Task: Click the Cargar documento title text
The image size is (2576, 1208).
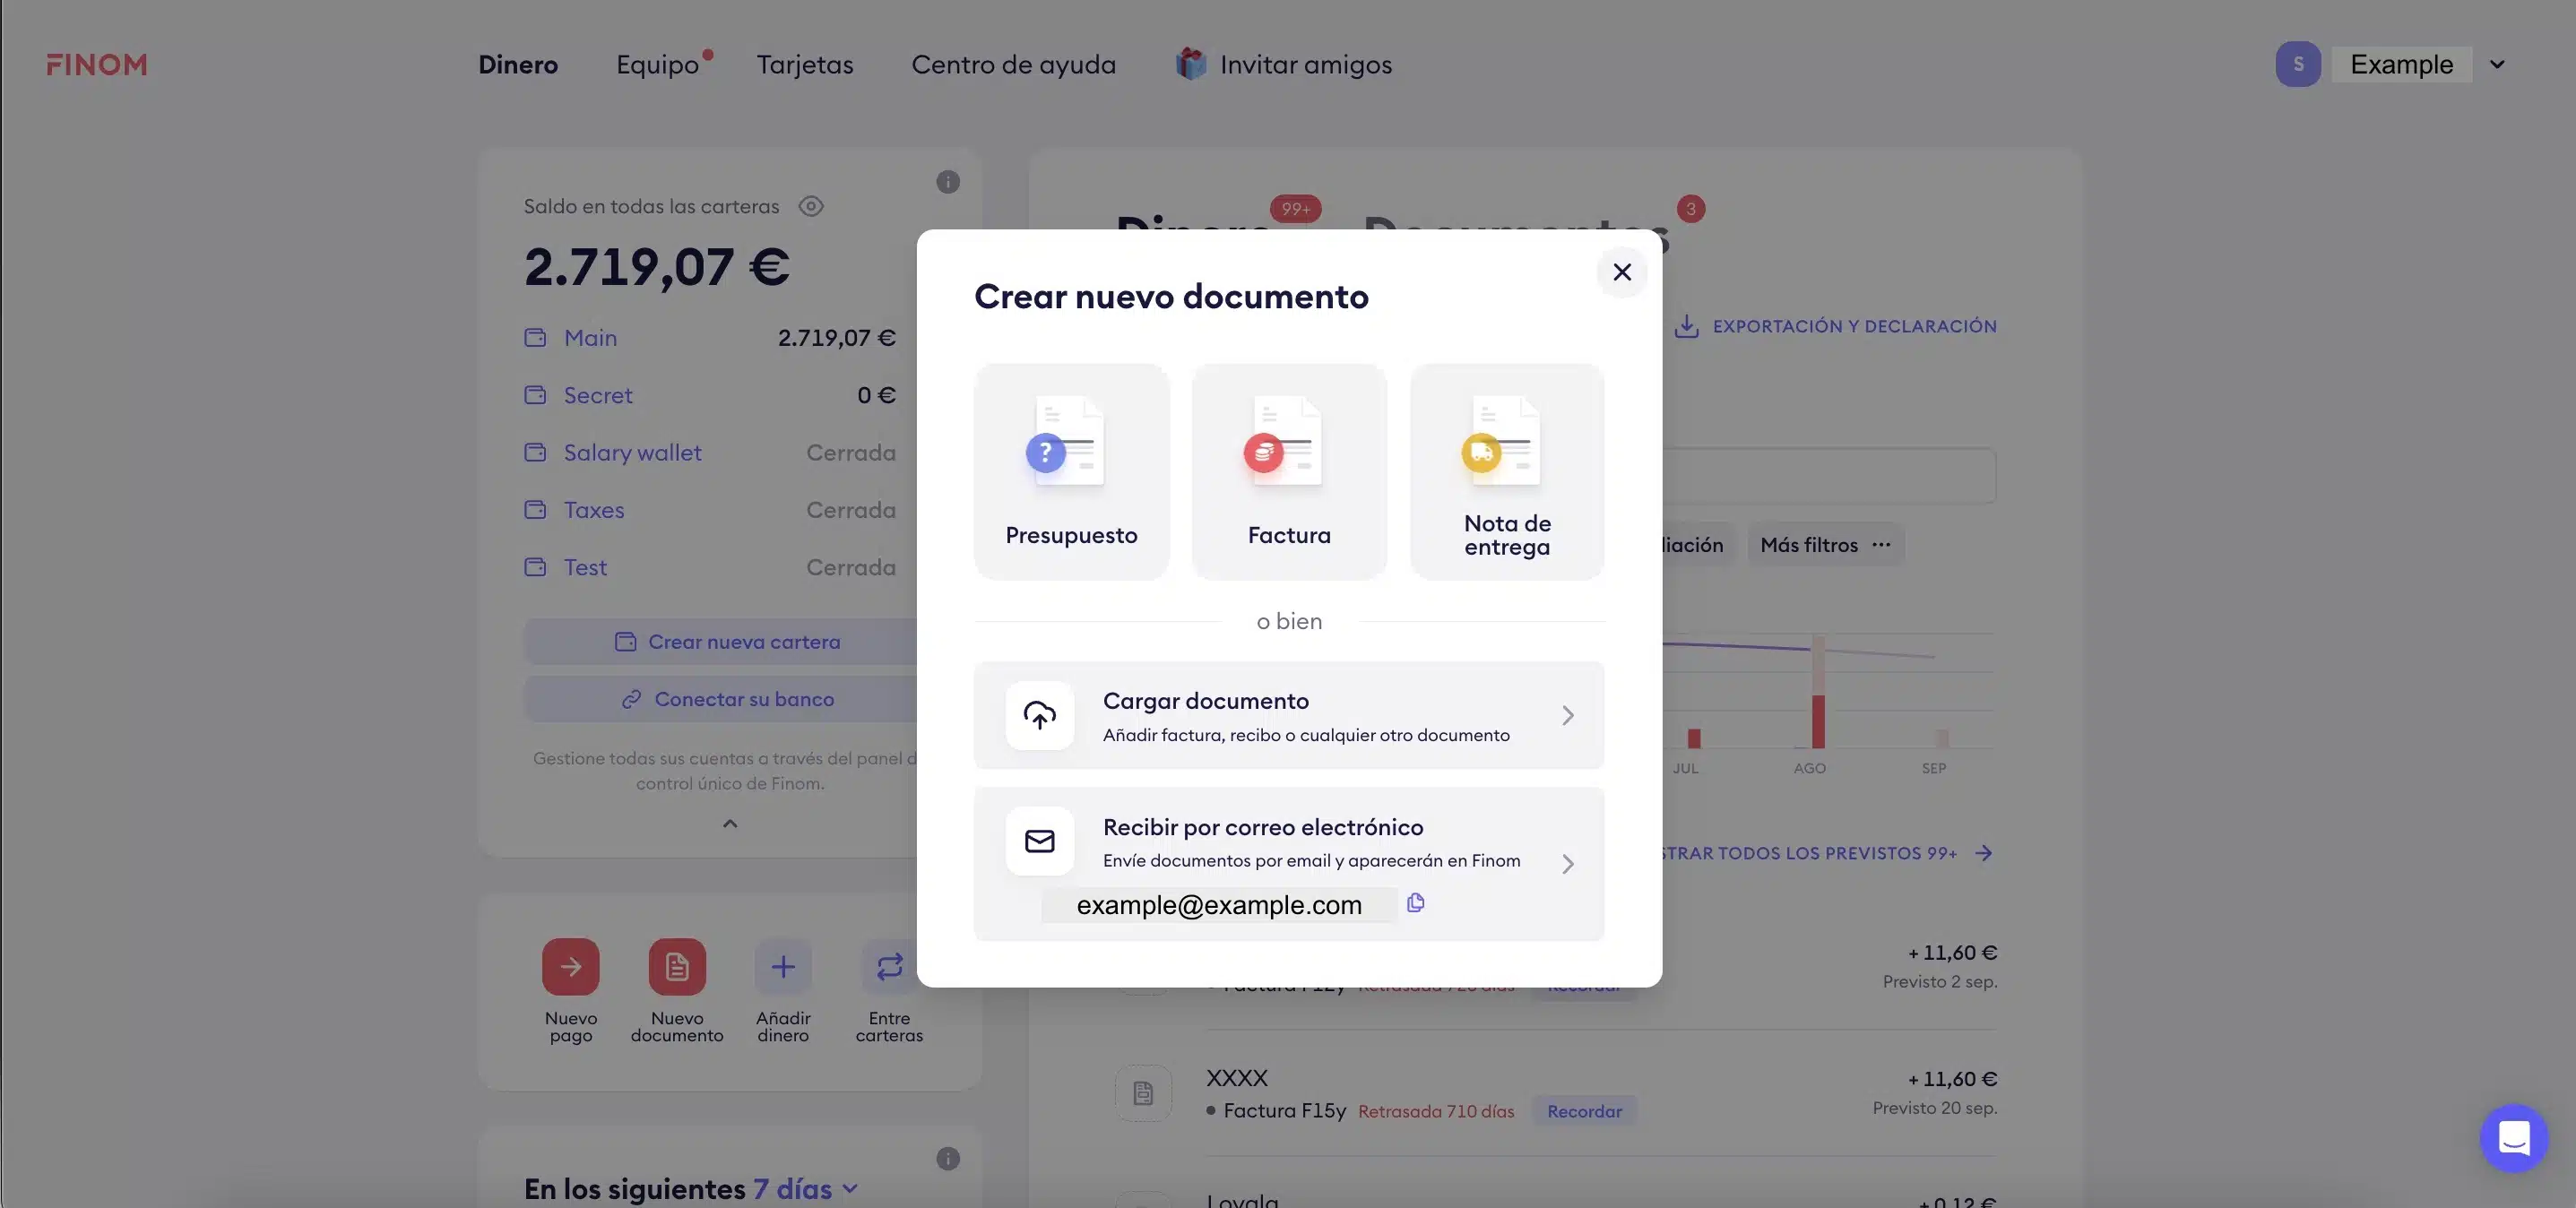Action: click(x=1205, y=701)
